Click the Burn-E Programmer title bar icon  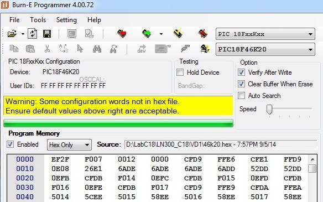5,5
